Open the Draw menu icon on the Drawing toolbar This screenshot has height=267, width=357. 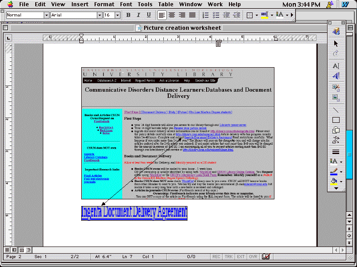pos(336,31)
